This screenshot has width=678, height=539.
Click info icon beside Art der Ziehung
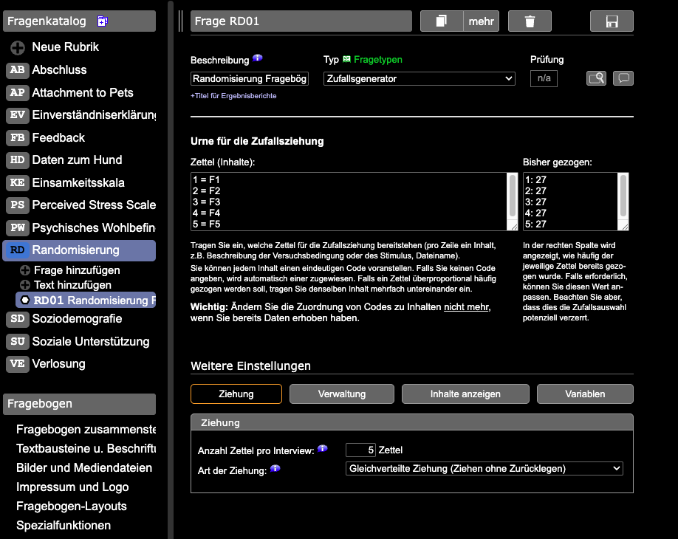point(275,468)
